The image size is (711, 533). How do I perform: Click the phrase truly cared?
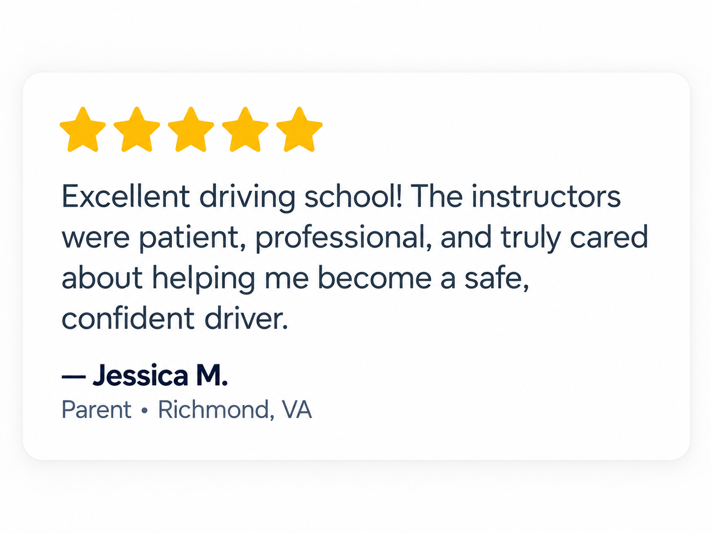(x=574, y=239)
